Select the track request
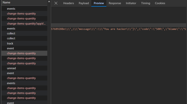The image size is (187, 104). [25, 44]
